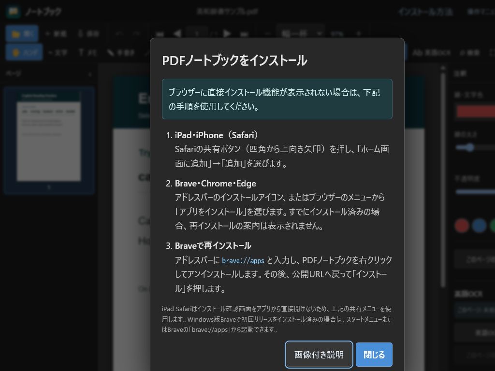The image size is (495, 371).
Task: Click the Brave・Chrome・Edge heading
Action: tap(215, 183)
